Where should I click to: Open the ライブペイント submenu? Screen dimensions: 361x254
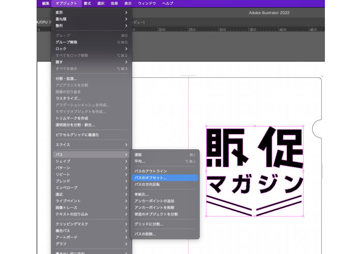[x=68, y=201]
